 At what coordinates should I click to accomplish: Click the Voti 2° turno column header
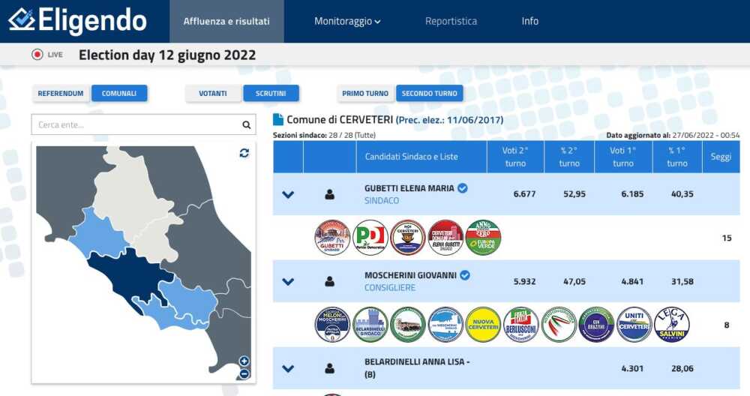pyautogui.click(x=515, y=157)
